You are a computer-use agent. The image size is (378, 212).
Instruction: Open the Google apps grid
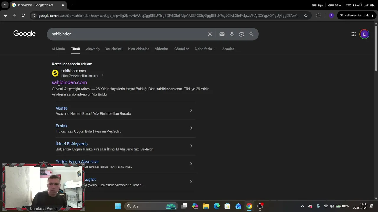click(x=353, y=34)
